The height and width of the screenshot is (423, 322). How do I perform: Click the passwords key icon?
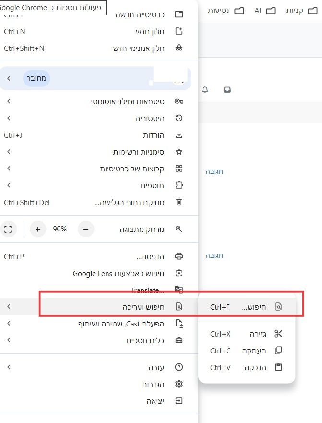(x=179, y=101)
